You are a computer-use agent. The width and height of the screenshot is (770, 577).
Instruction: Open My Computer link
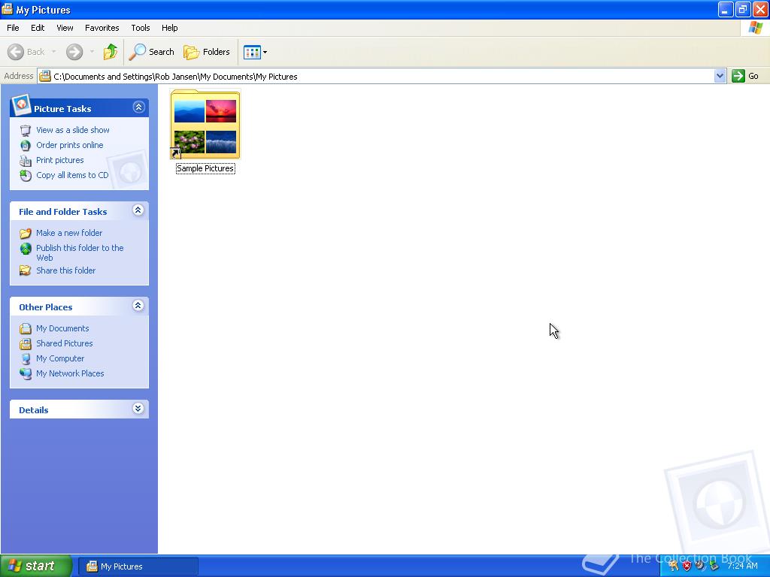[60, 358]
